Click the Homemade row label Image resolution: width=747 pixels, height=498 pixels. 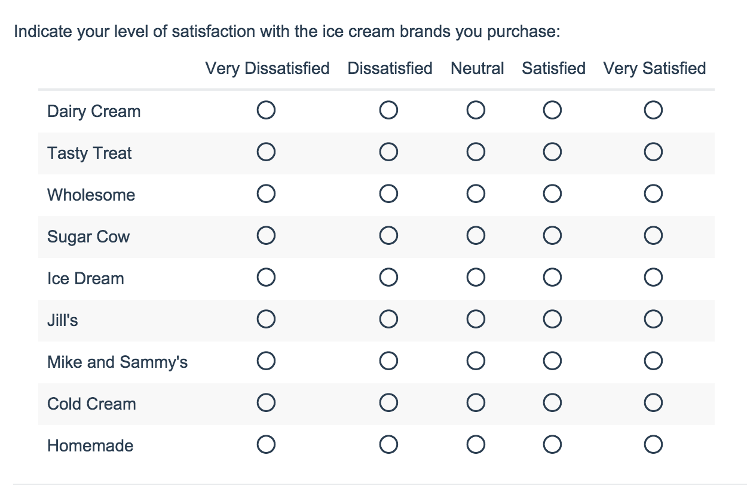pos(90,445)
